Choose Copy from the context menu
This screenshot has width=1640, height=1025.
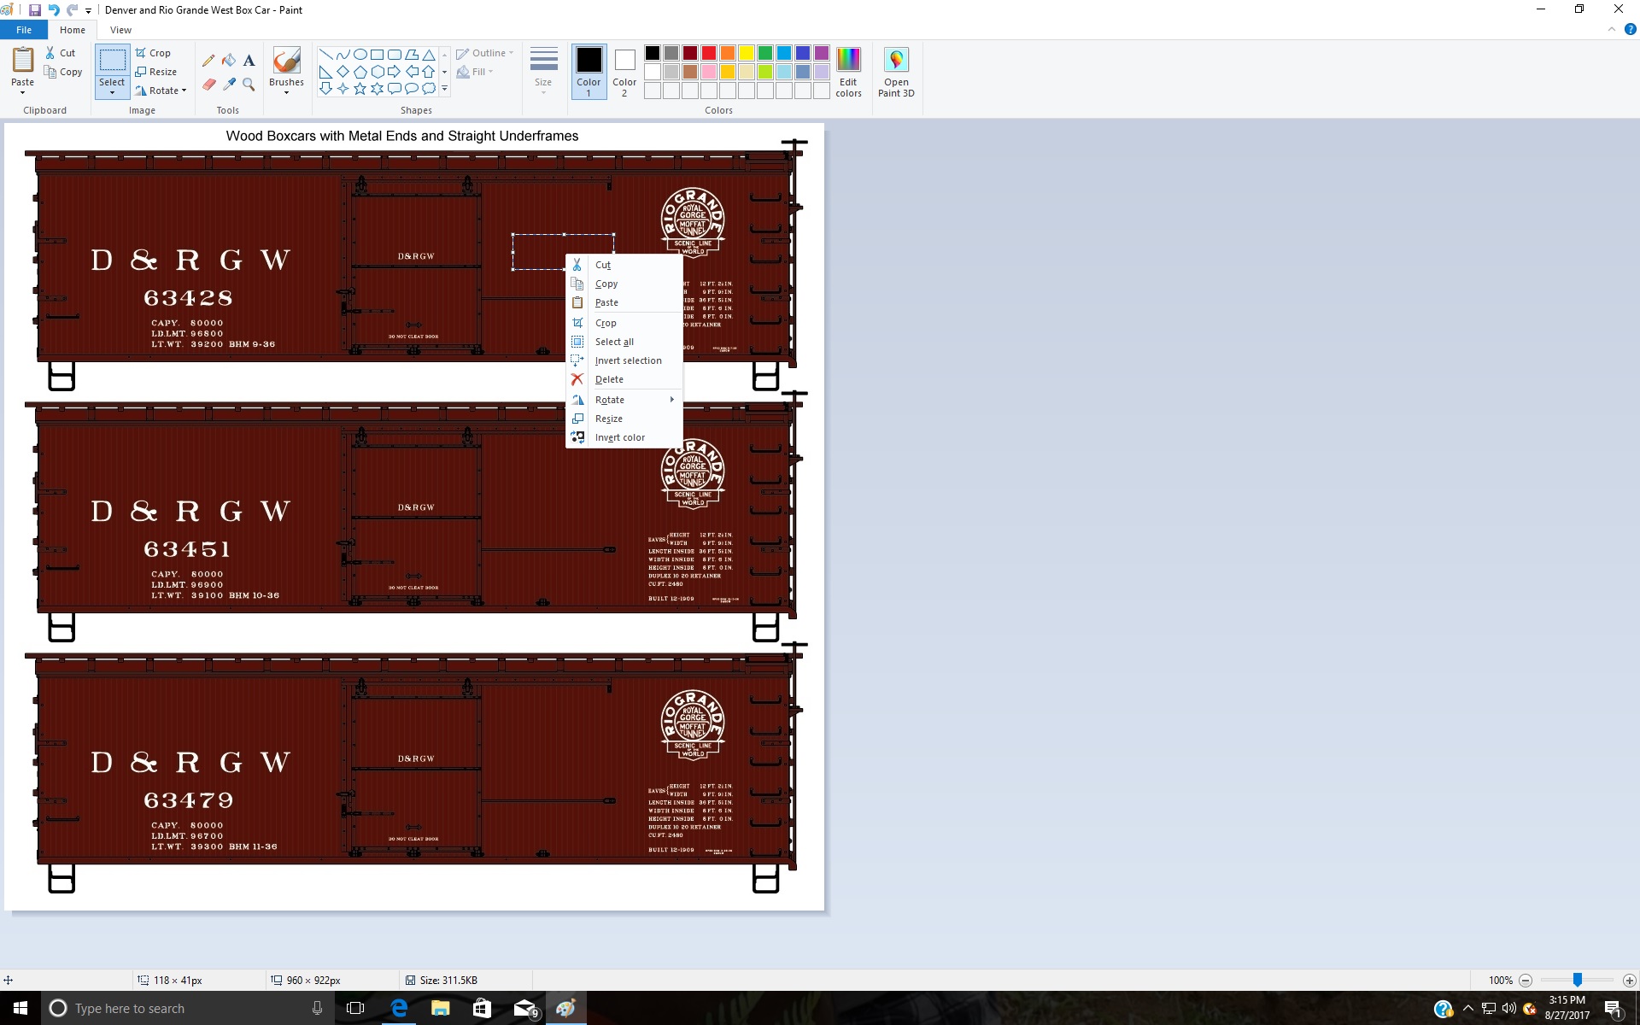(624, 284)
